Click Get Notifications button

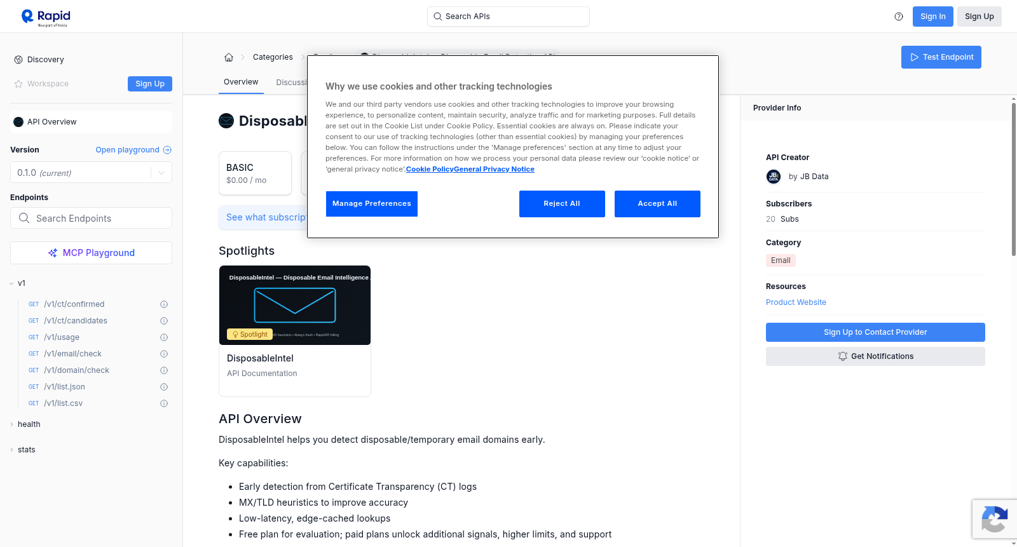tap(875, 356)
